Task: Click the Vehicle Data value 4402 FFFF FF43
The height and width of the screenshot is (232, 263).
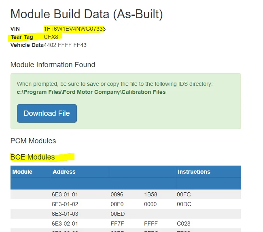Action: click(x=65, y=45)
